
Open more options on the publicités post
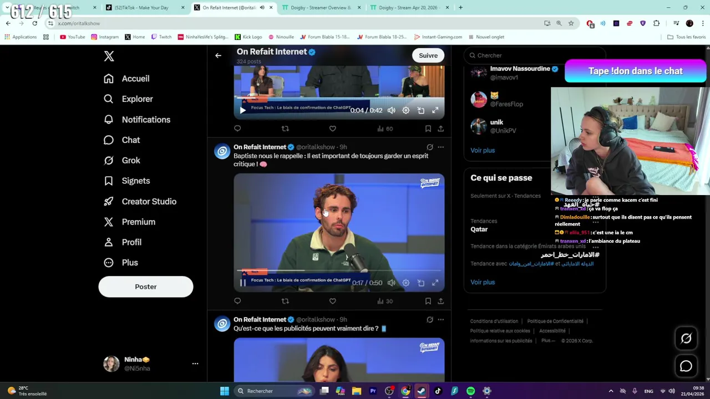pos(440,320)
